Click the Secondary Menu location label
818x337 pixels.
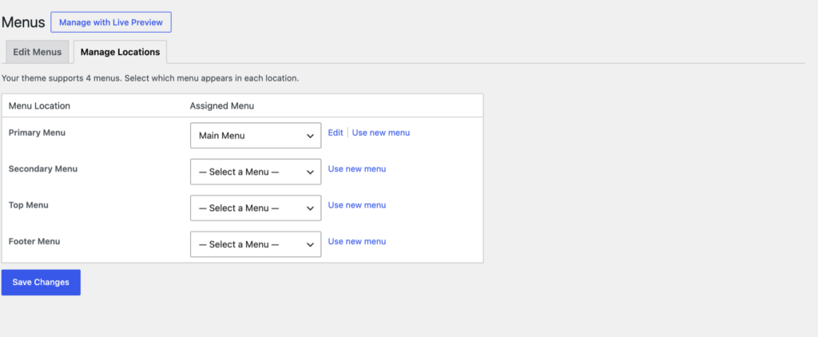tap(43, 169)
